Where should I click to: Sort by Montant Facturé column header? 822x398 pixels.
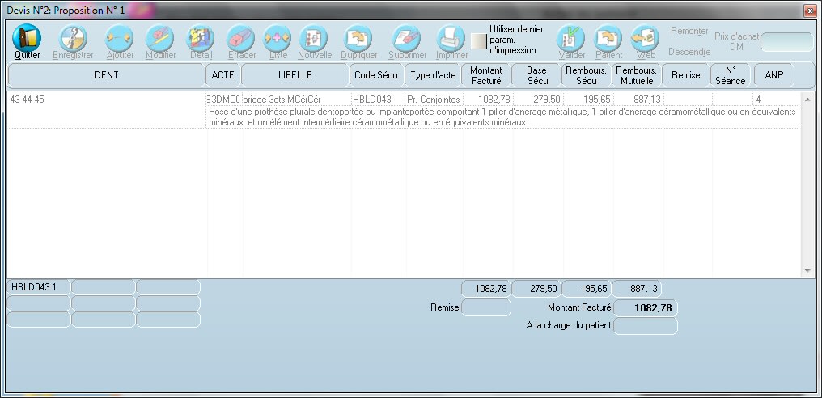click(x=486, y=75)
